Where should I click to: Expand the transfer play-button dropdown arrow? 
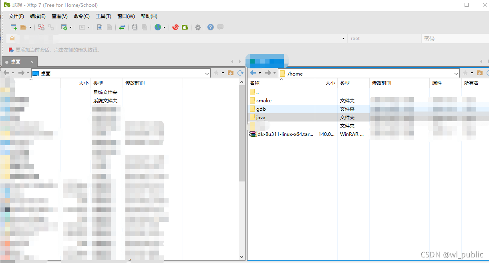(89, 27)
